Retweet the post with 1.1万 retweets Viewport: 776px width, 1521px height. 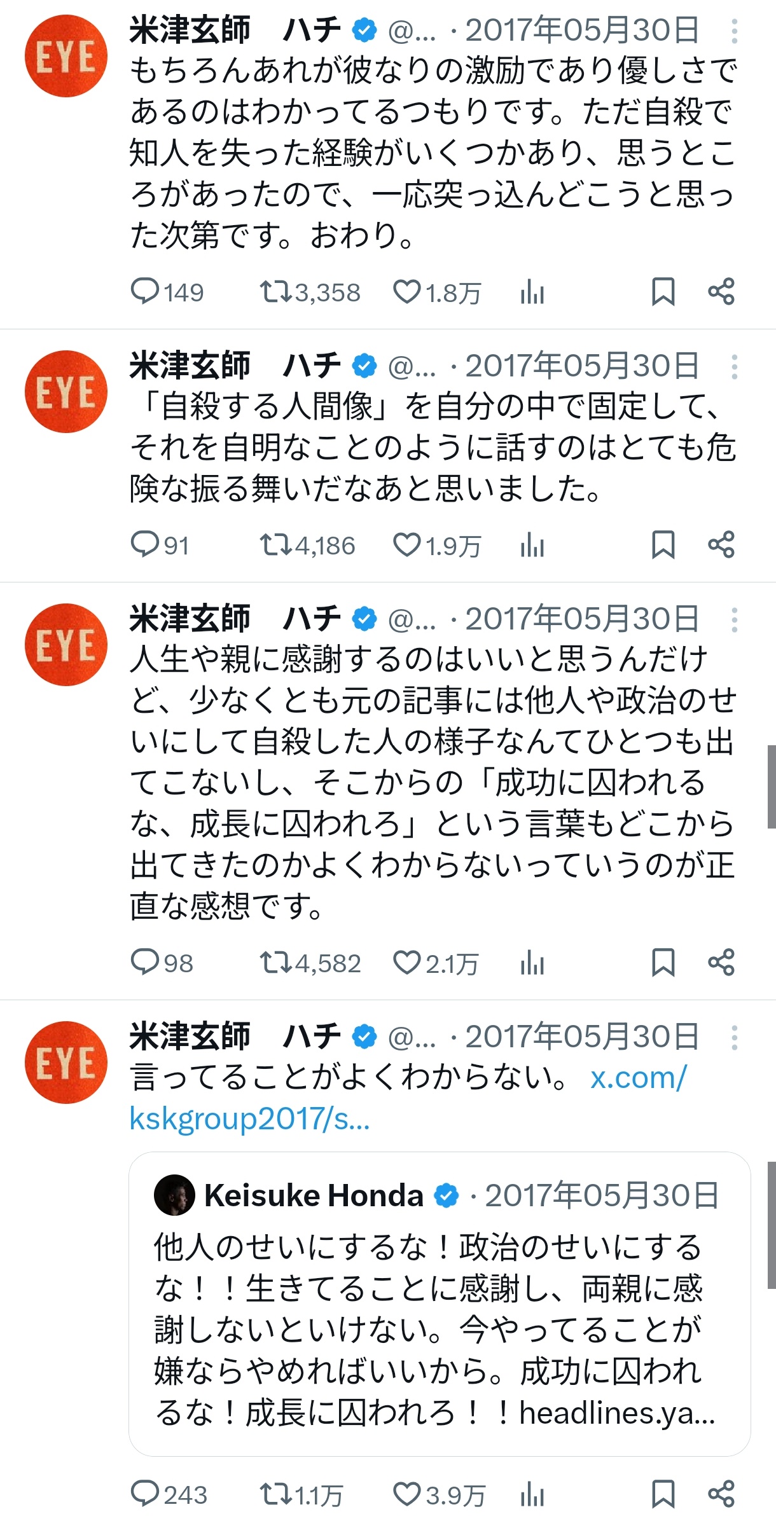(x=301, y=1494)
